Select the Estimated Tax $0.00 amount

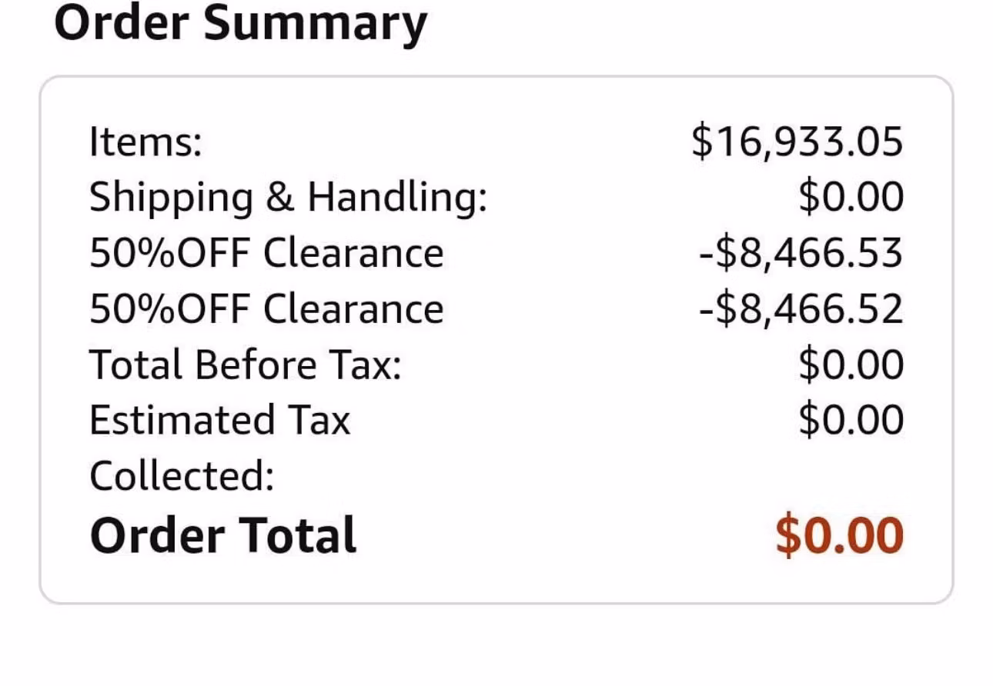(851, 420)
